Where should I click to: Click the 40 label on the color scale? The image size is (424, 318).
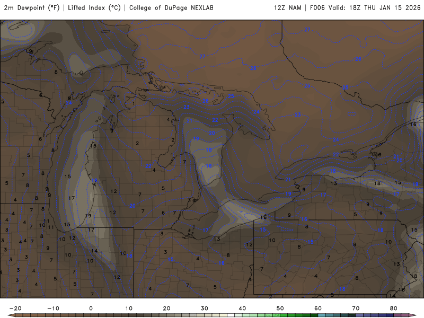point(242,308)
